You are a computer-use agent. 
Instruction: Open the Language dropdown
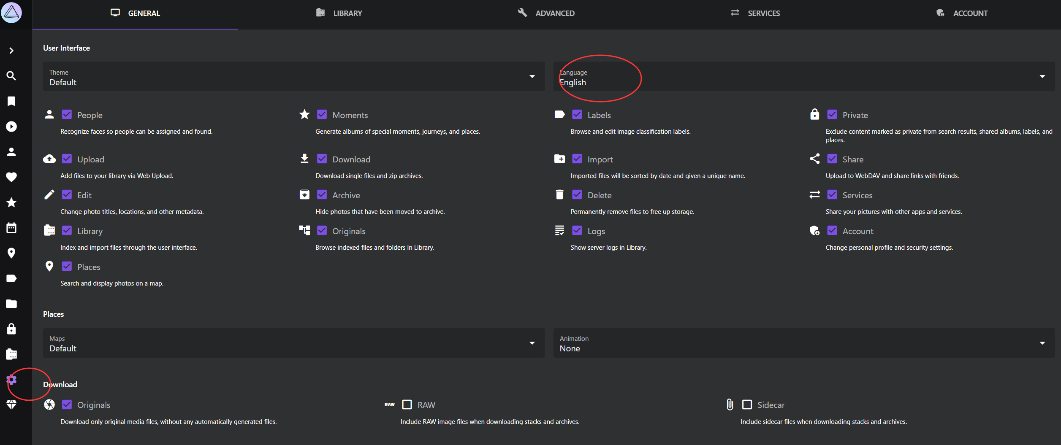coord(803,77)
